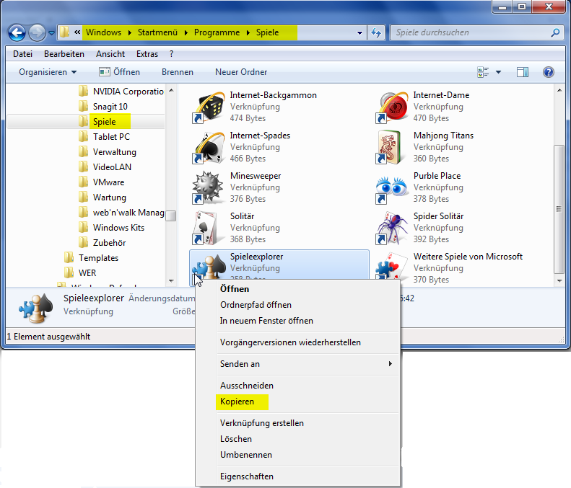Click Spider Solitär spider icon
Image resolution: width=571 pixels, height=488 pixels.
[x=392, y=228]
